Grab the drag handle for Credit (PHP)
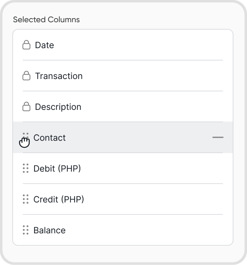This screenshot has width=247, height=265. pos(26,199)
